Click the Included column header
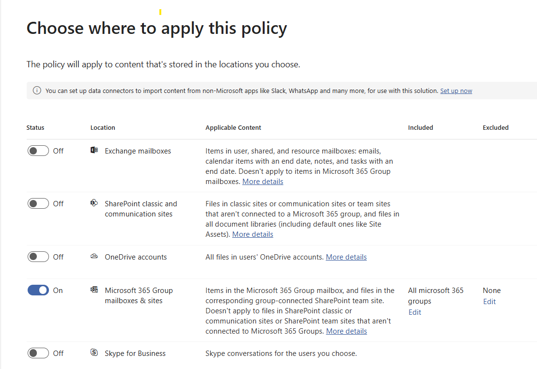Viewport: 537px width, 369px height. (421, 128)
